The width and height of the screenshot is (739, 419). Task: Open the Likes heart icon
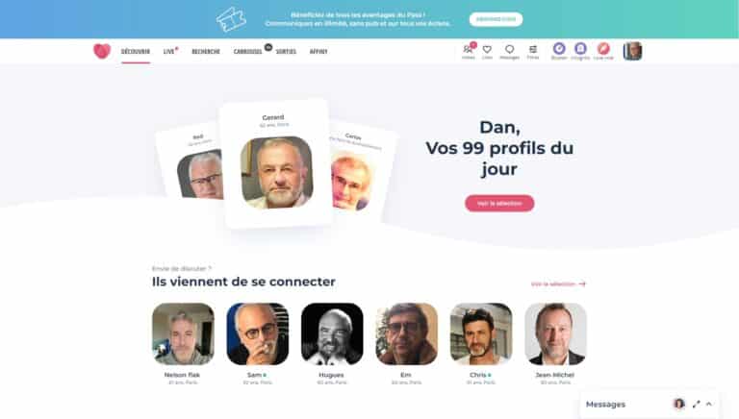click(x=487, y=51)
